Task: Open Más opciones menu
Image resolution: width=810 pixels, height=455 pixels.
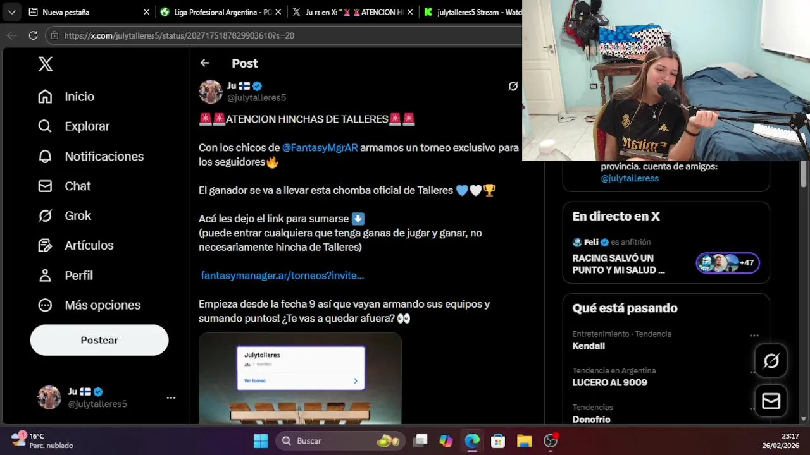Action: [x=89, y=305]
